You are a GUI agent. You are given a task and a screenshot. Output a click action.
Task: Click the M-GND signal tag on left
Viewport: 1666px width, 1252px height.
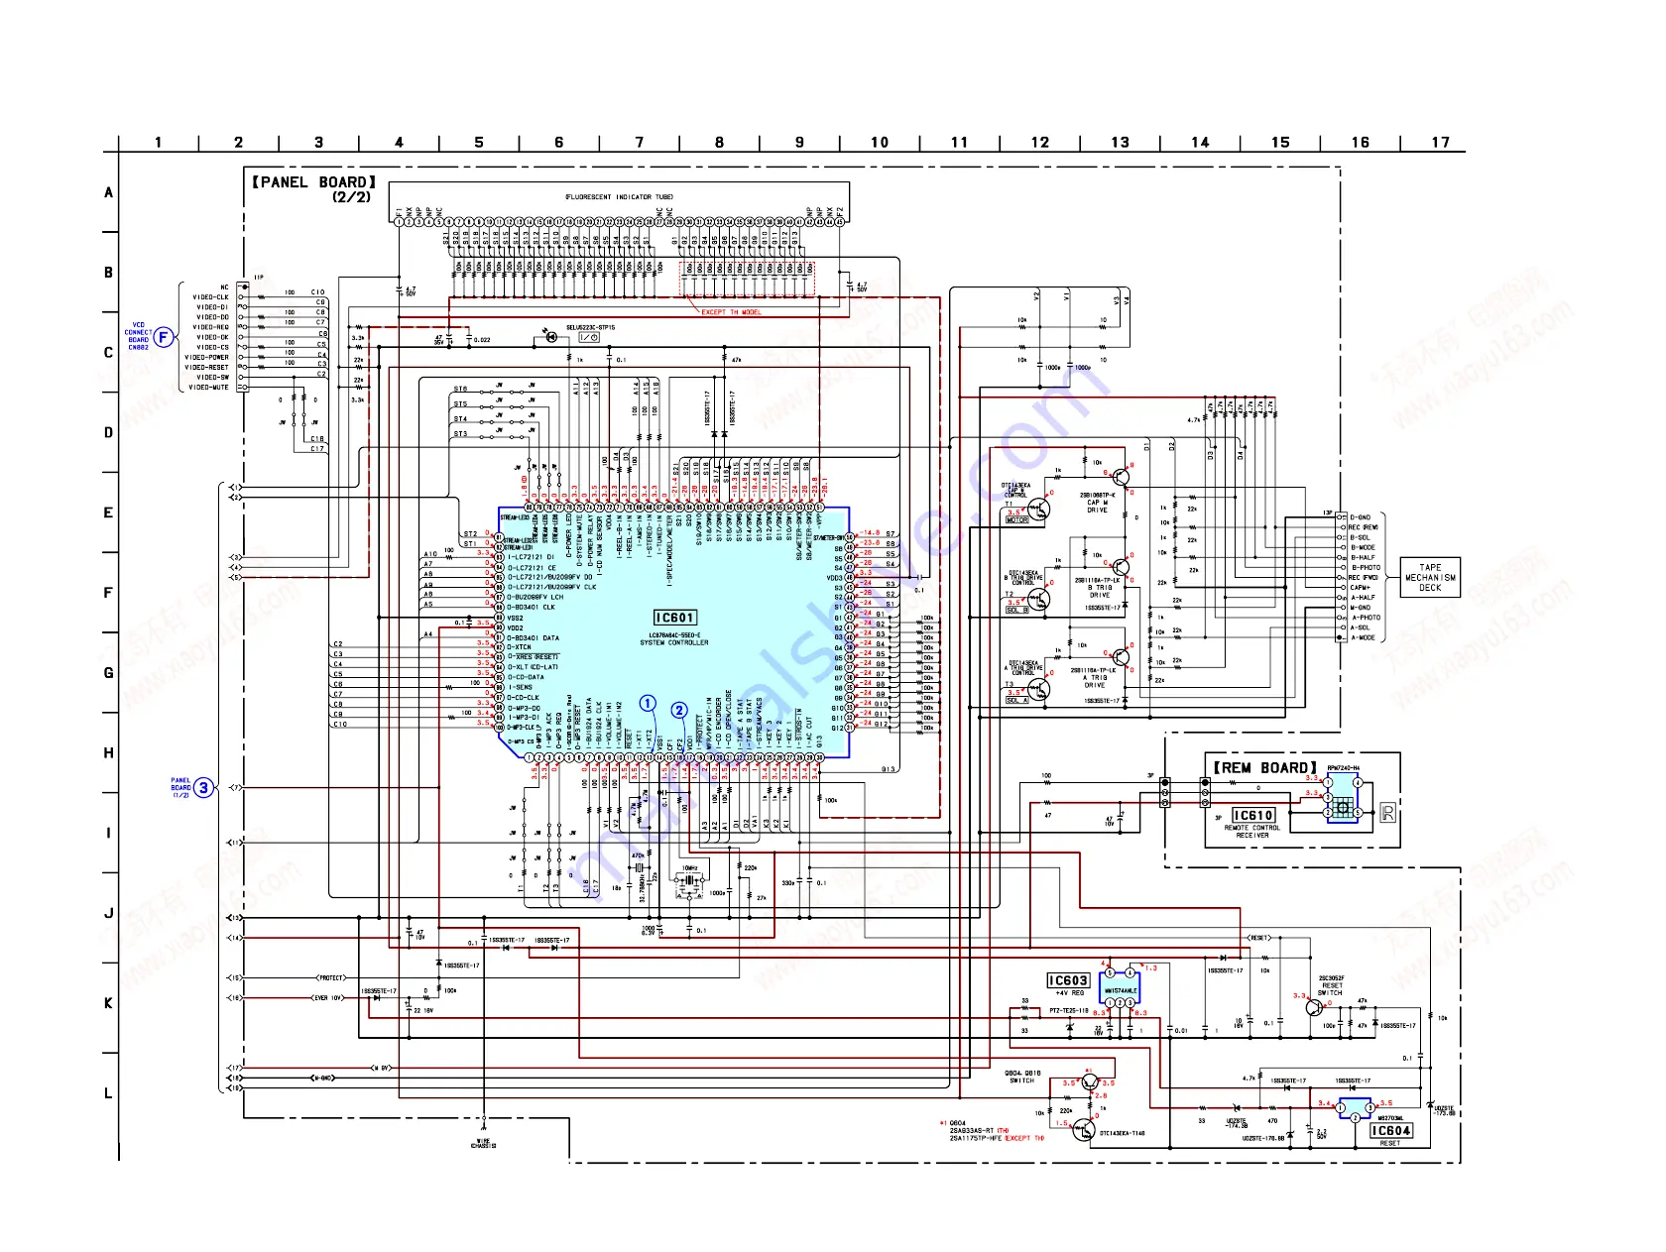[324, 1079]
